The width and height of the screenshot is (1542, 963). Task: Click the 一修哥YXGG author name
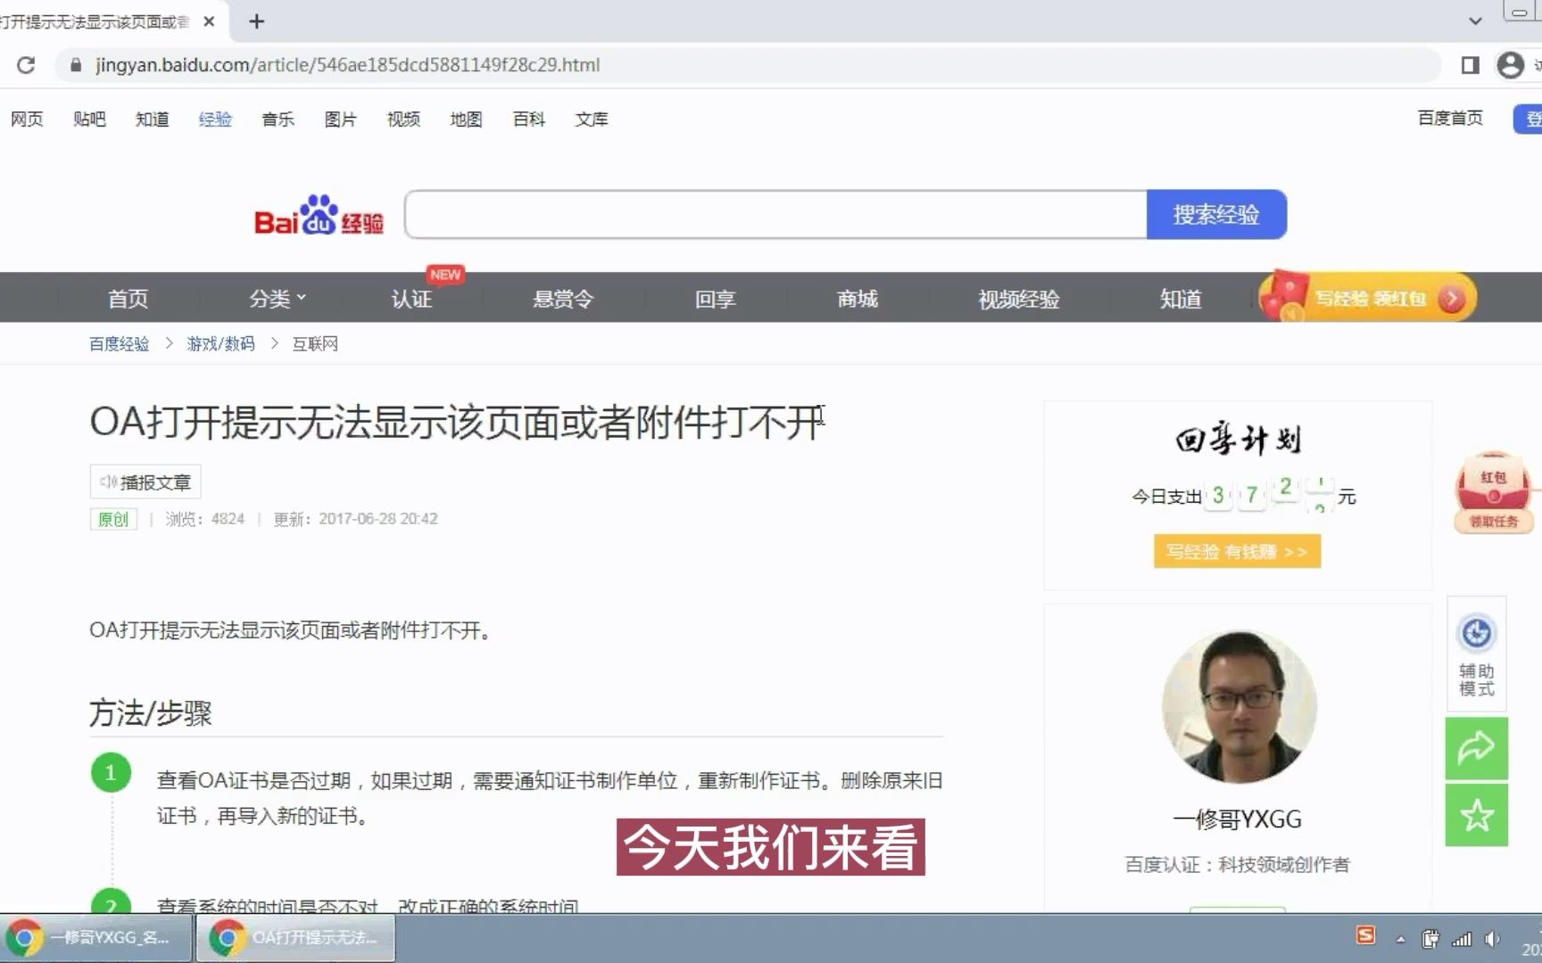(1237, 819)
